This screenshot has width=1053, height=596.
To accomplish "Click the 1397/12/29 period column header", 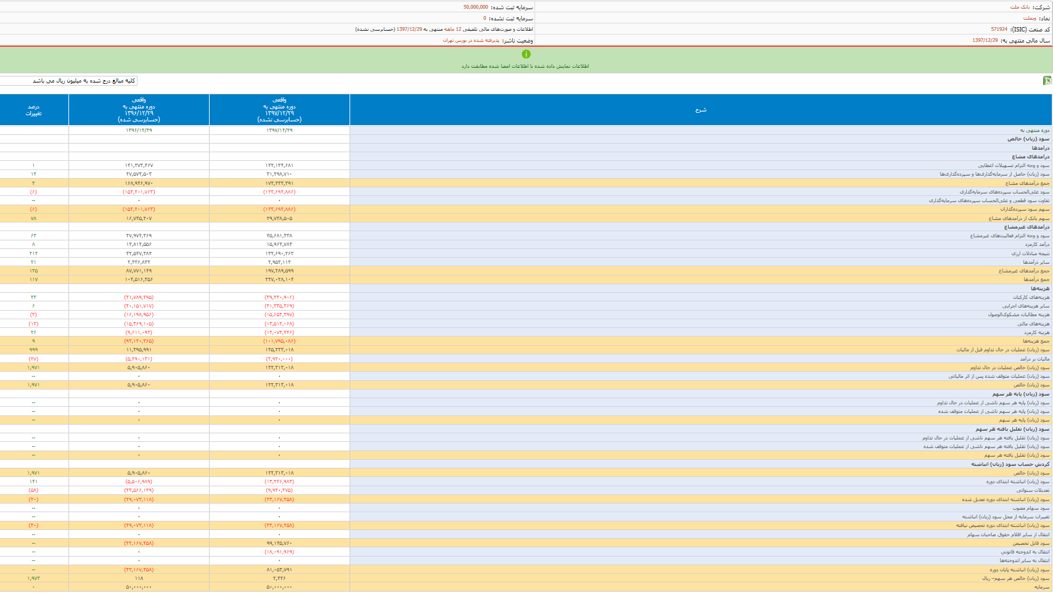I will click(x=279, y=110).
